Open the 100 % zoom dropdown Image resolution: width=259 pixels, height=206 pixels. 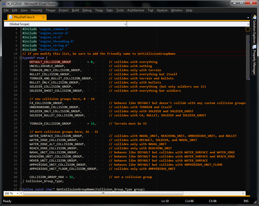(17, 193)
